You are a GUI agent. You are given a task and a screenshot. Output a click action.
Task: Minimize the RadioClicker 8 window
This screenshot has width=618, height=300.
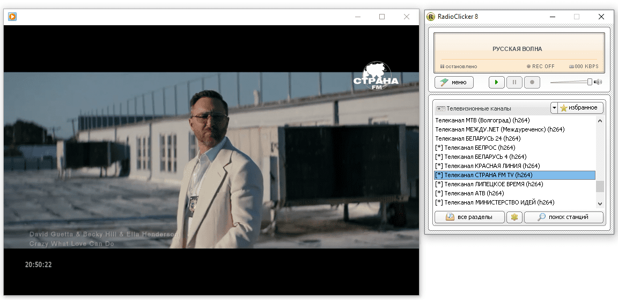tap(553, 17)
